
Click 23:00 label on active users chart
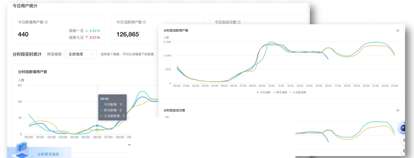(394, 86)
